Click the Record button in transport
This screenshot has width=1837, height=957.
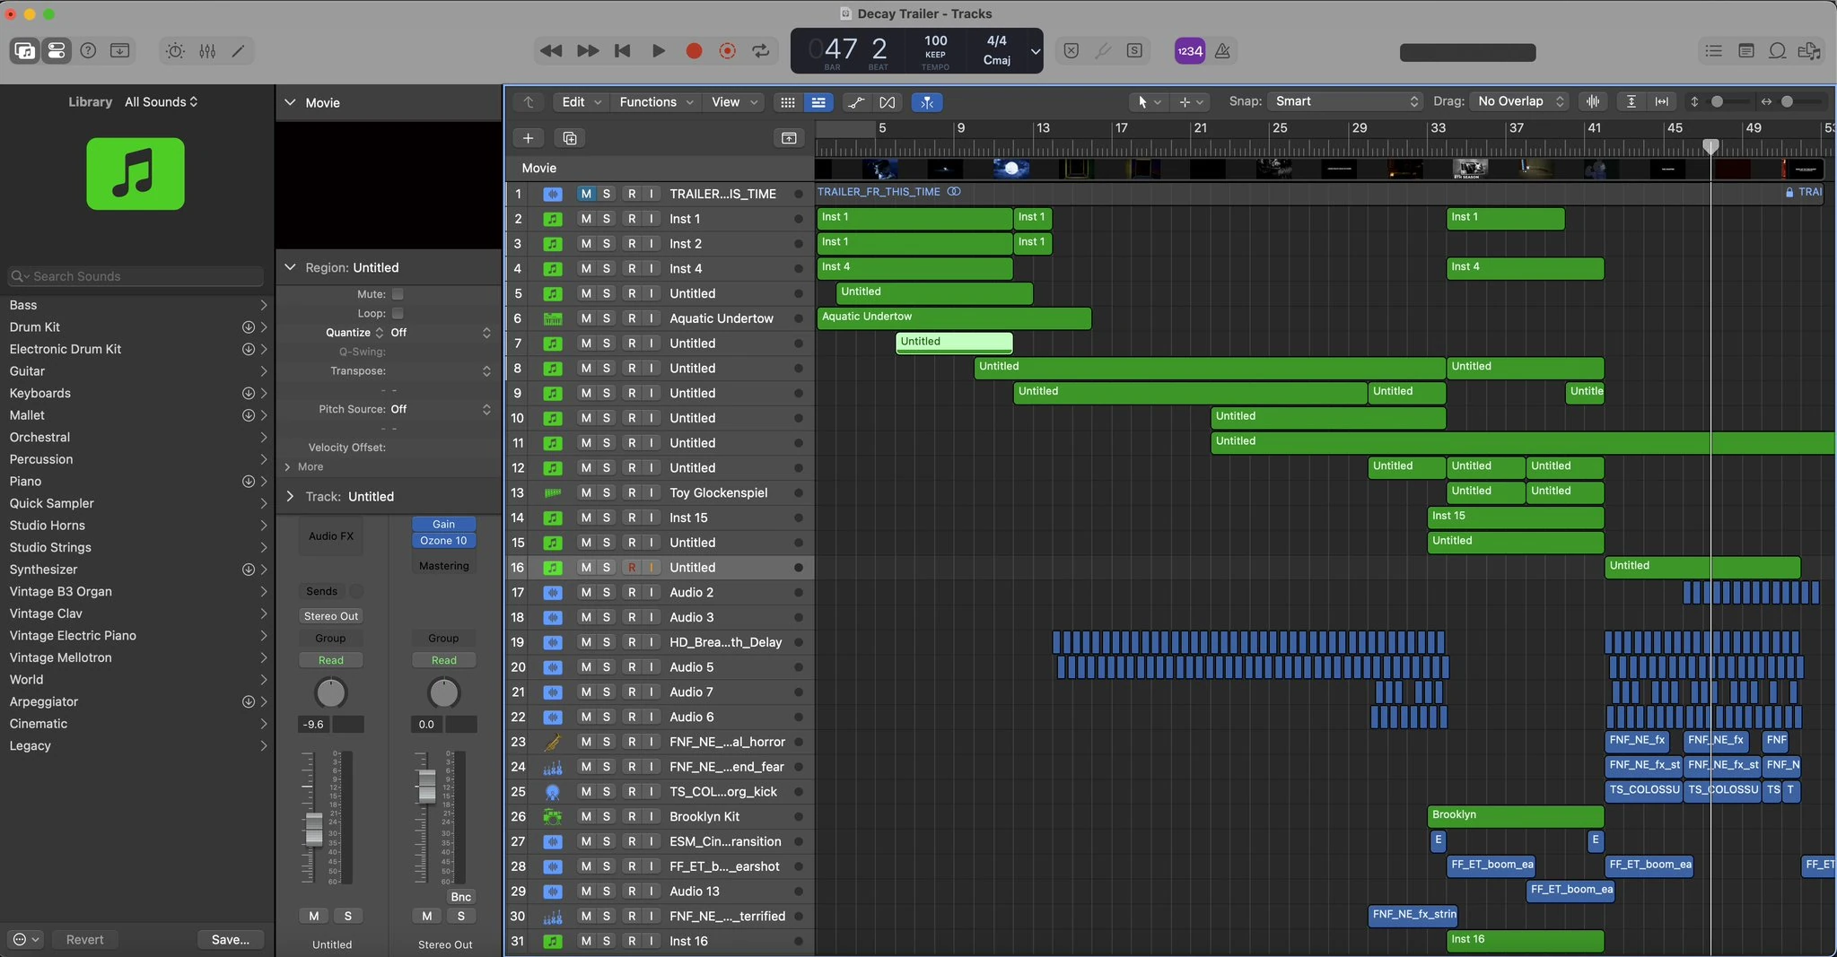[694, 51]
